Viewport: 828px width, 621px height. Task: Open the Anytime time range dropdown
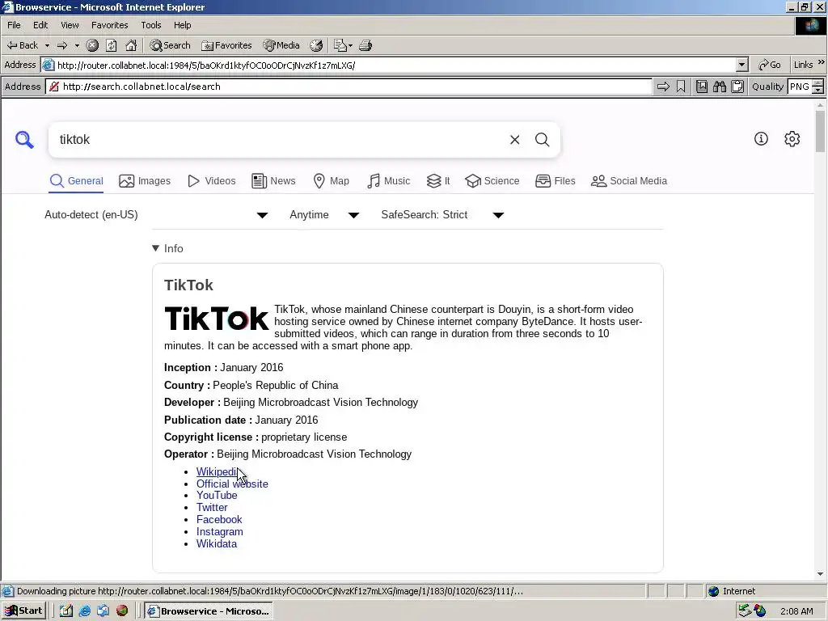[x=324, y=215]
